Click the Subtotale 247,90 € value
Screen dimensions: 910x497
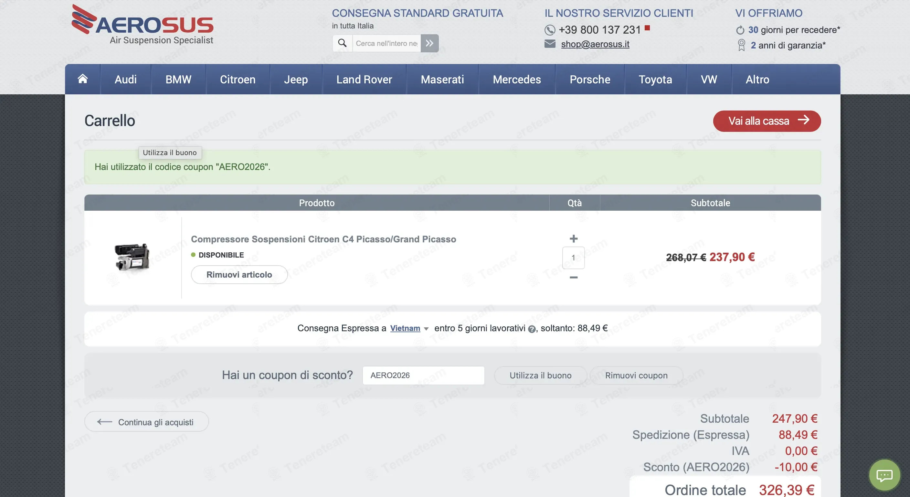[795, 418]
